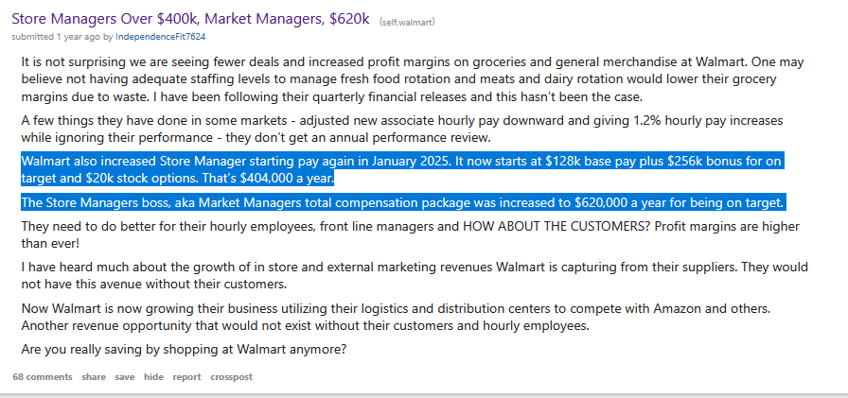This screenshot has height=398, width=848.
Task: Save the post using the save link
Action: (x=124, y=377)
